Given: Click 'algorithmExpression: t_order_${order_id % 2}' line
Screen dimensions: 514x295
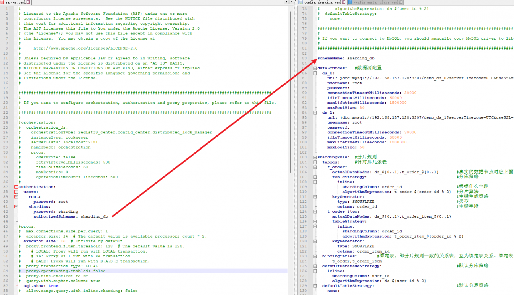Looking at the screenshot, I should tap(398, 192).
